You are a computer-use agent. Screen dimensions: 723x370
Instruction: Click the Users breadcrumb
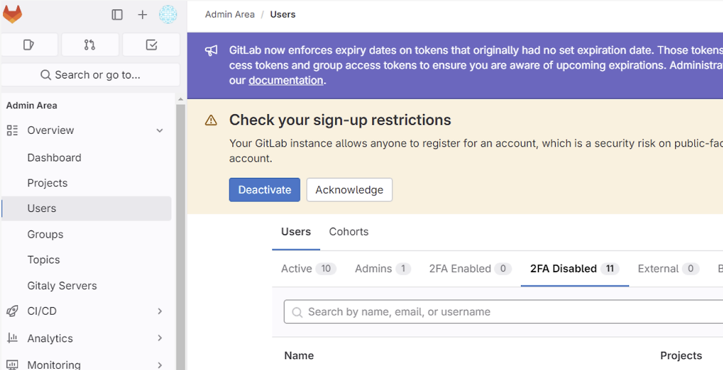[x=283, y=15]
